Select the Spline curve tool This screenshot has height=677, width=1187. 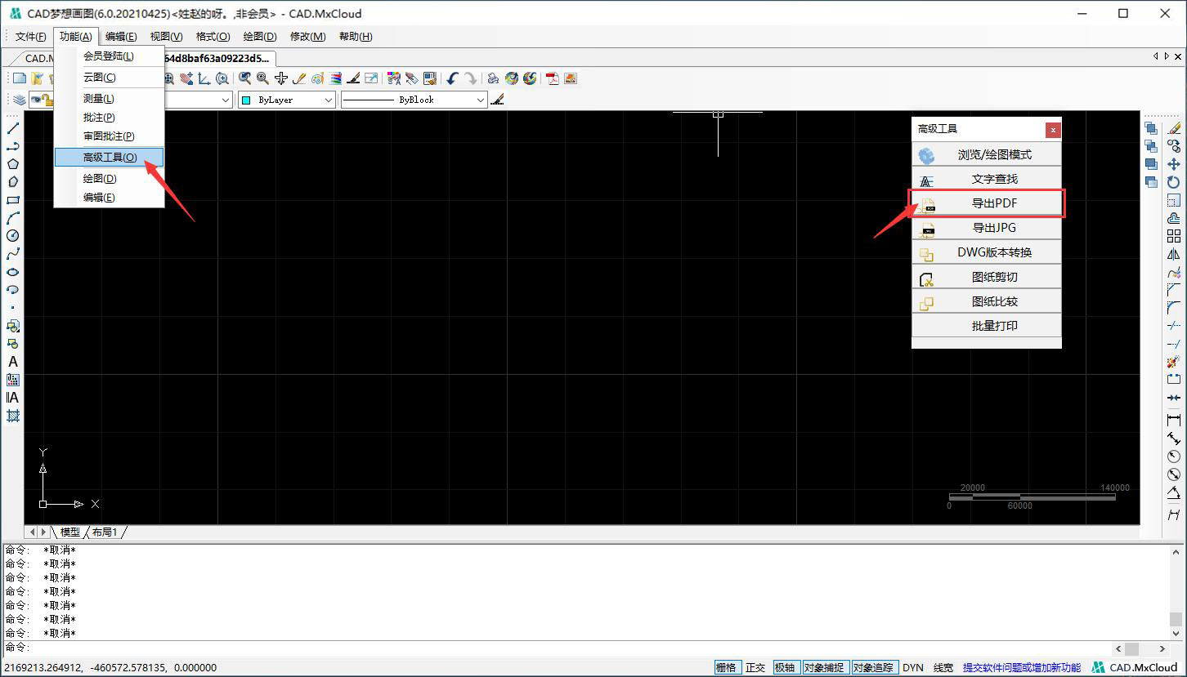click(x=13, y=254)
